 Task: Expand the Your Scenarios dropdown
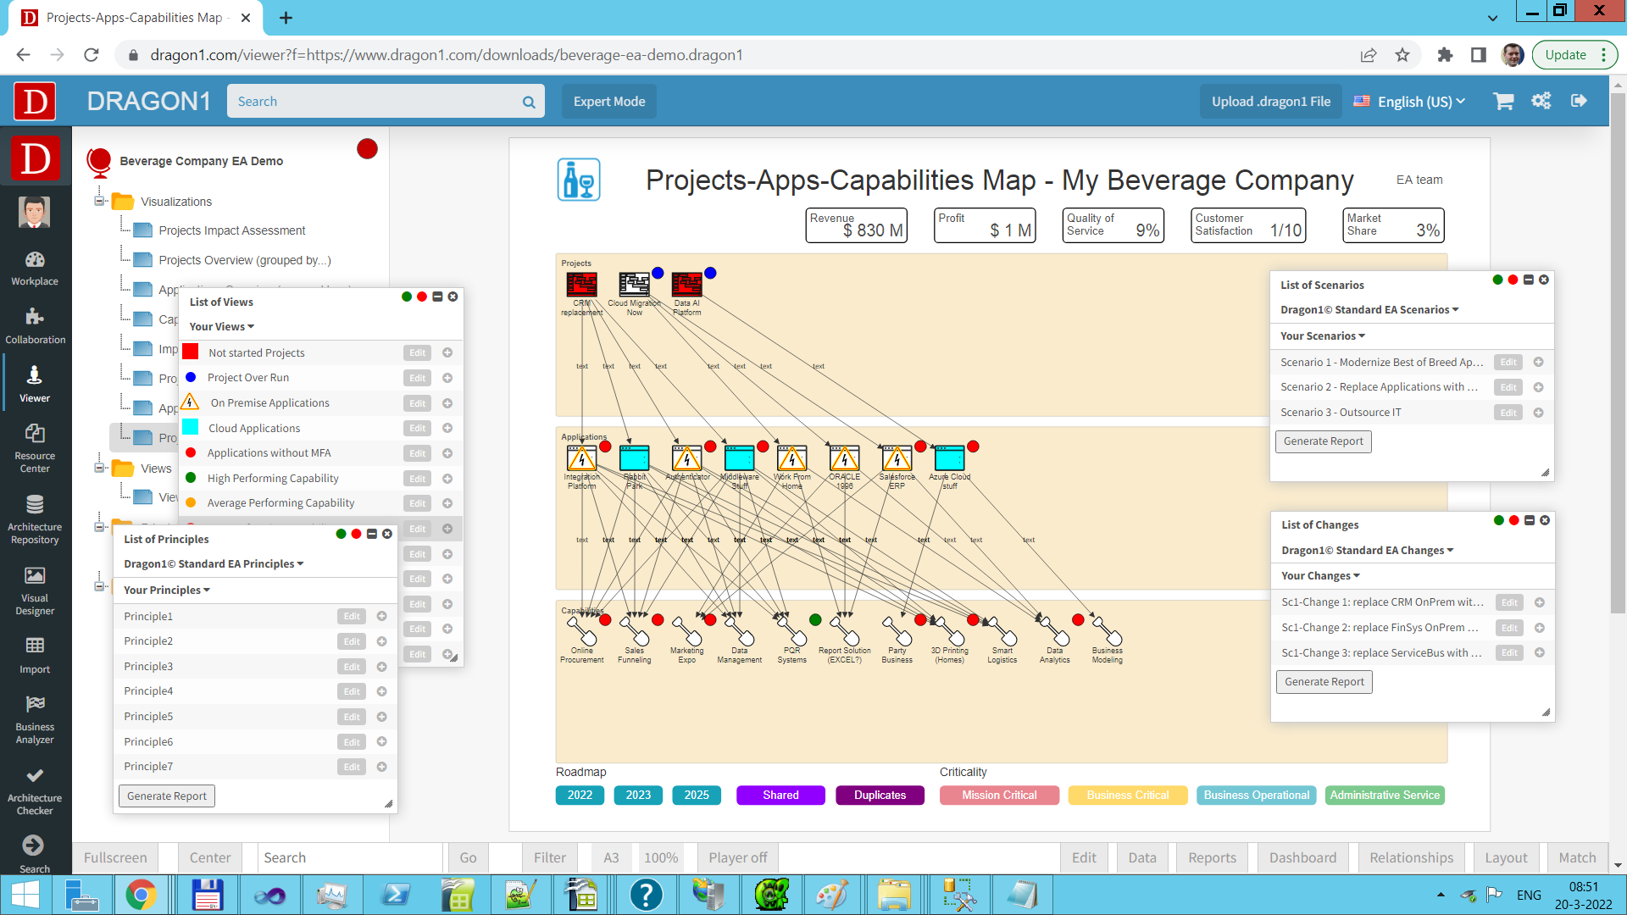pos(1323,336)
